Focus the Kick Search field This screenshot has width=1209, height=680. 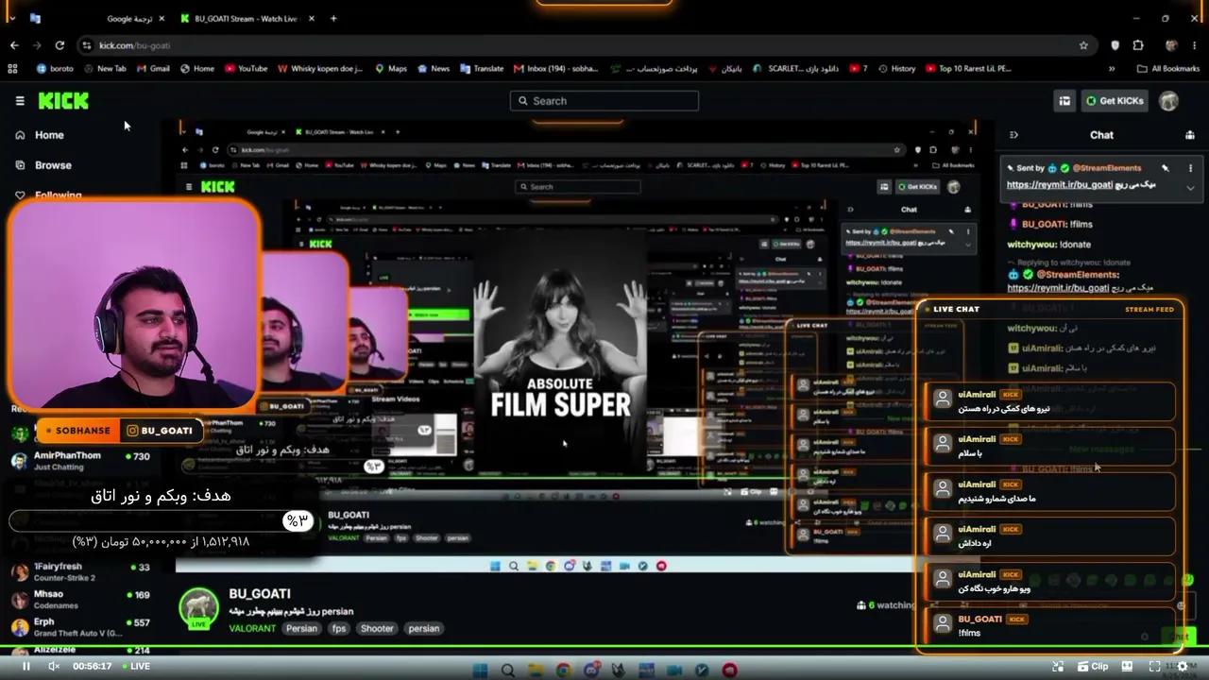tap(604, 101)
